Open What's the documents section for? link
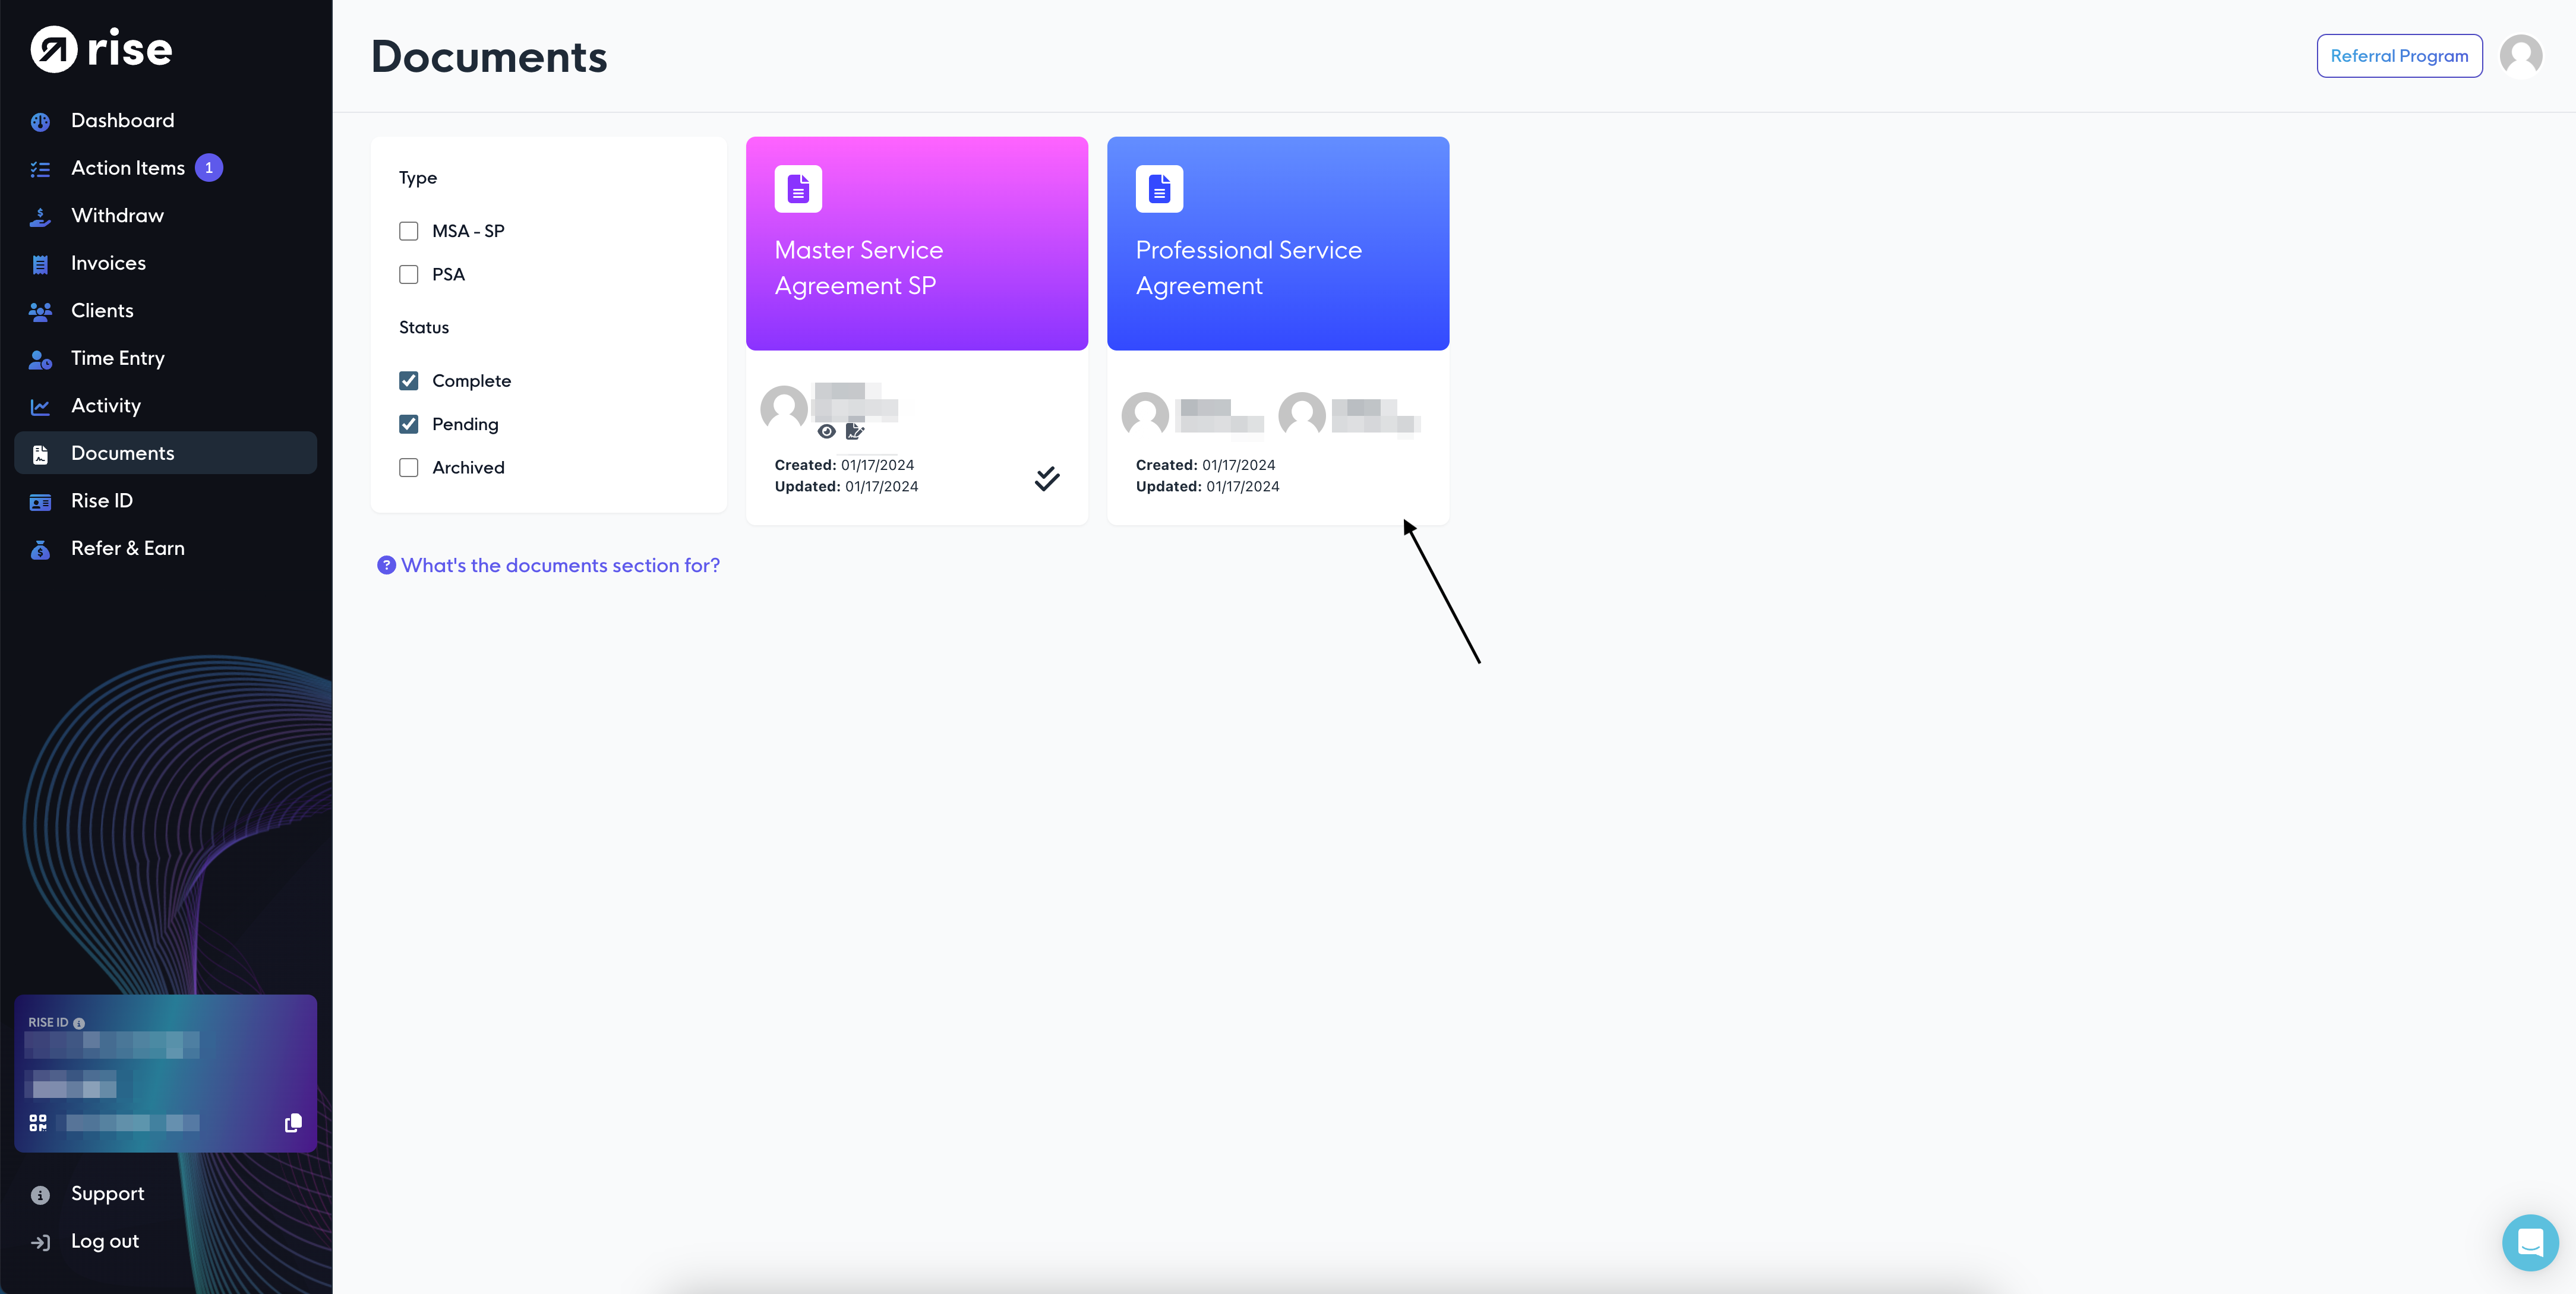 point(560,565)
